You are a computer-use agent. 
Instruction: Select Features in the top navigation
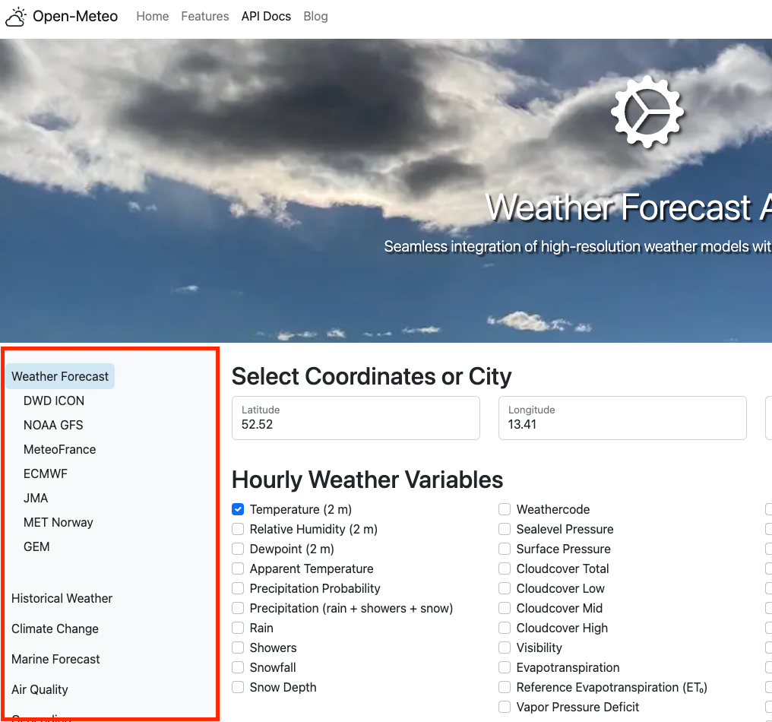(x=204, y=16)
